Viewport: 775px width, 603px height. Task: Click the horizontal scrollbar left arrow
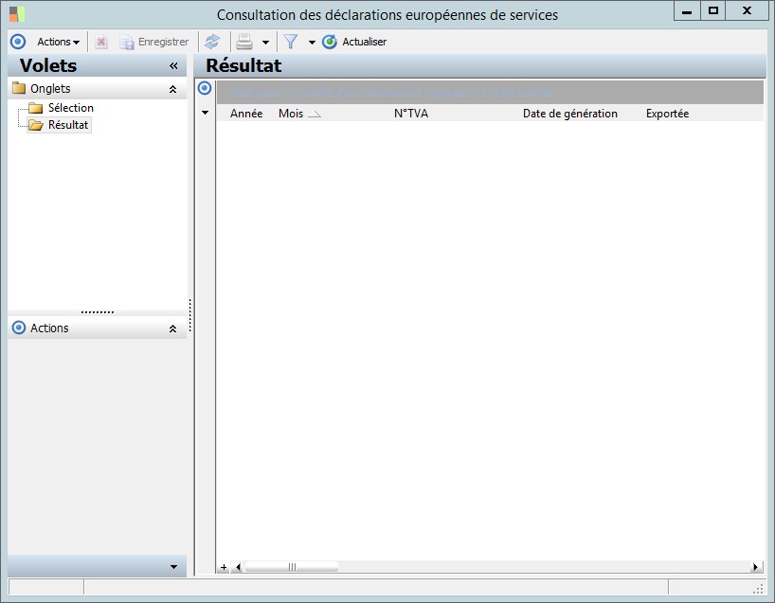click(238, 567)
